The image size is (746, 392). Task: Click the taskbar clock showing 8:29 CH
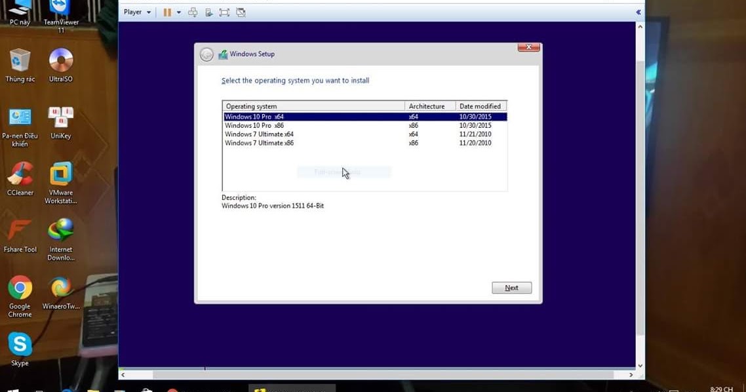(x=721, y=389)
